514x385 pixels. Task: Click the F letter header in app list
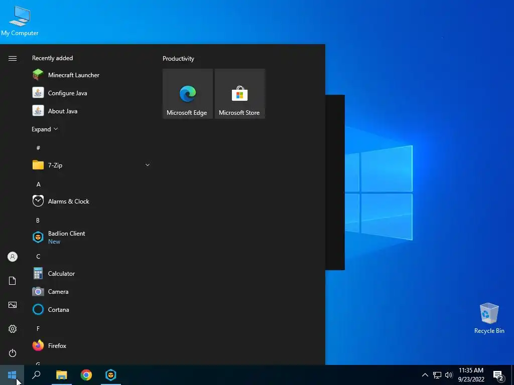[38, 328]
